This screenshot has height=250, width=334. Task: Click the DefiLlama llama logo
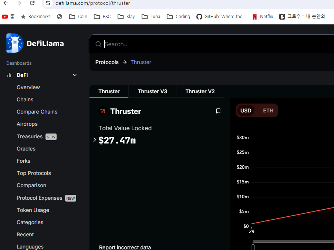15,43
